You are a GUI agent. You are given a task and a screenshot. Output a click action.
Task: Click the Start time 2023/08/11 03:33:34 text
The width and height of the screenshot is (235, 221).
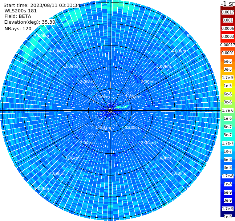(42, 5)
